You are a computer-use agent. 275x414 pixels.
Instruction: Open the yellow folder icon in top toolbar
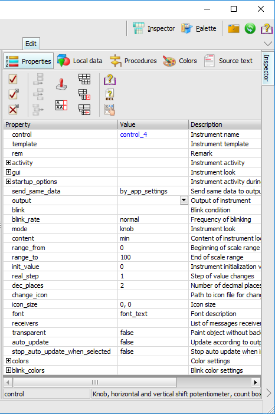234,28
